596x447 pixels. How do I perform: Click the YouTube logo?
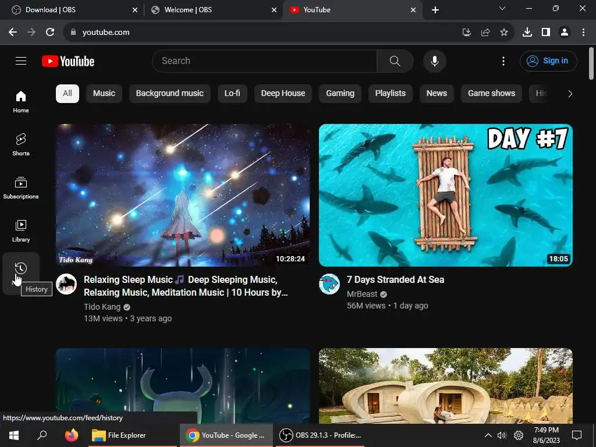point(68,61)
